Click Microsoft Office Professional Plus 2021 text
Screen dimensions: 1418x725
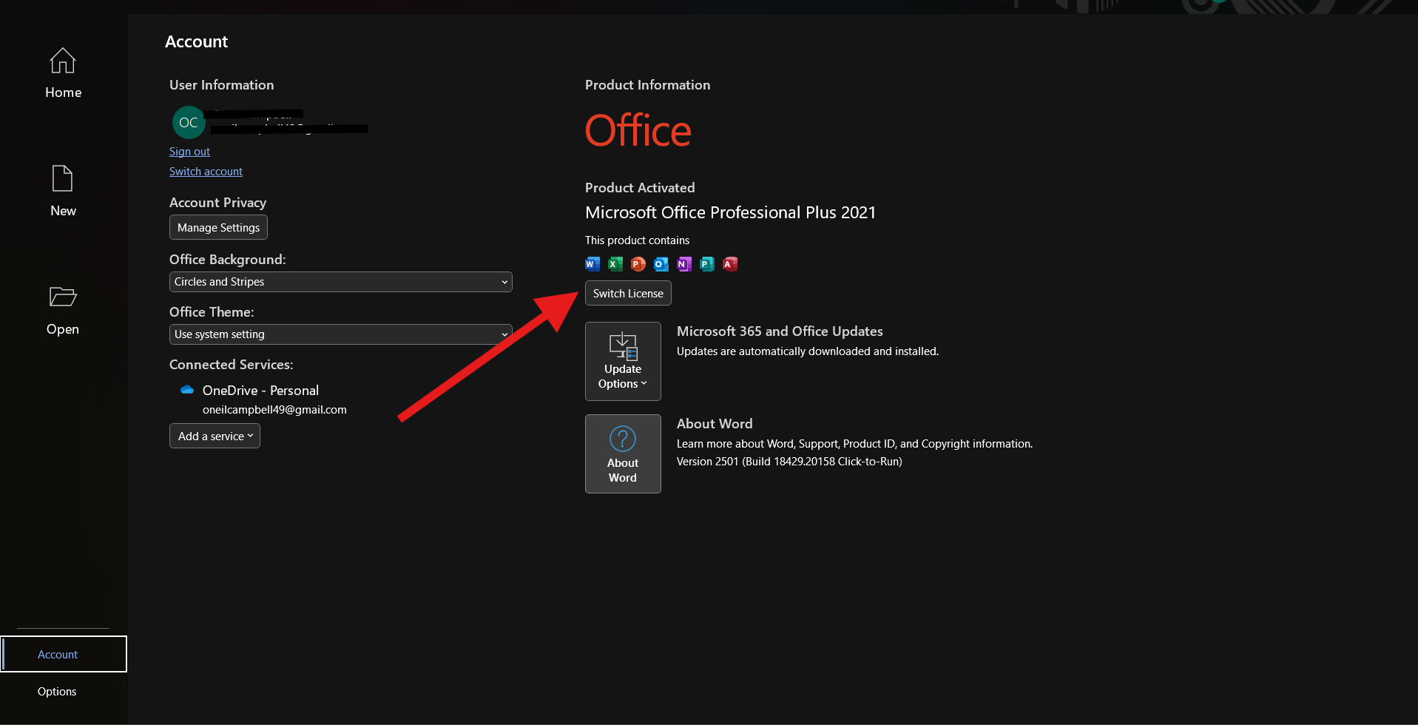[x=730, y=212]
